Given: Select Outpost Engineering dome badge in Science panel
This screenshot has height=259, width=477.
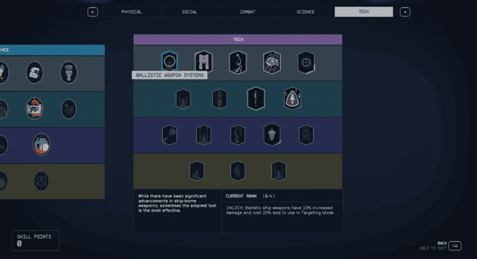Looking at the screenshot, I should click(x=41, y=144).
